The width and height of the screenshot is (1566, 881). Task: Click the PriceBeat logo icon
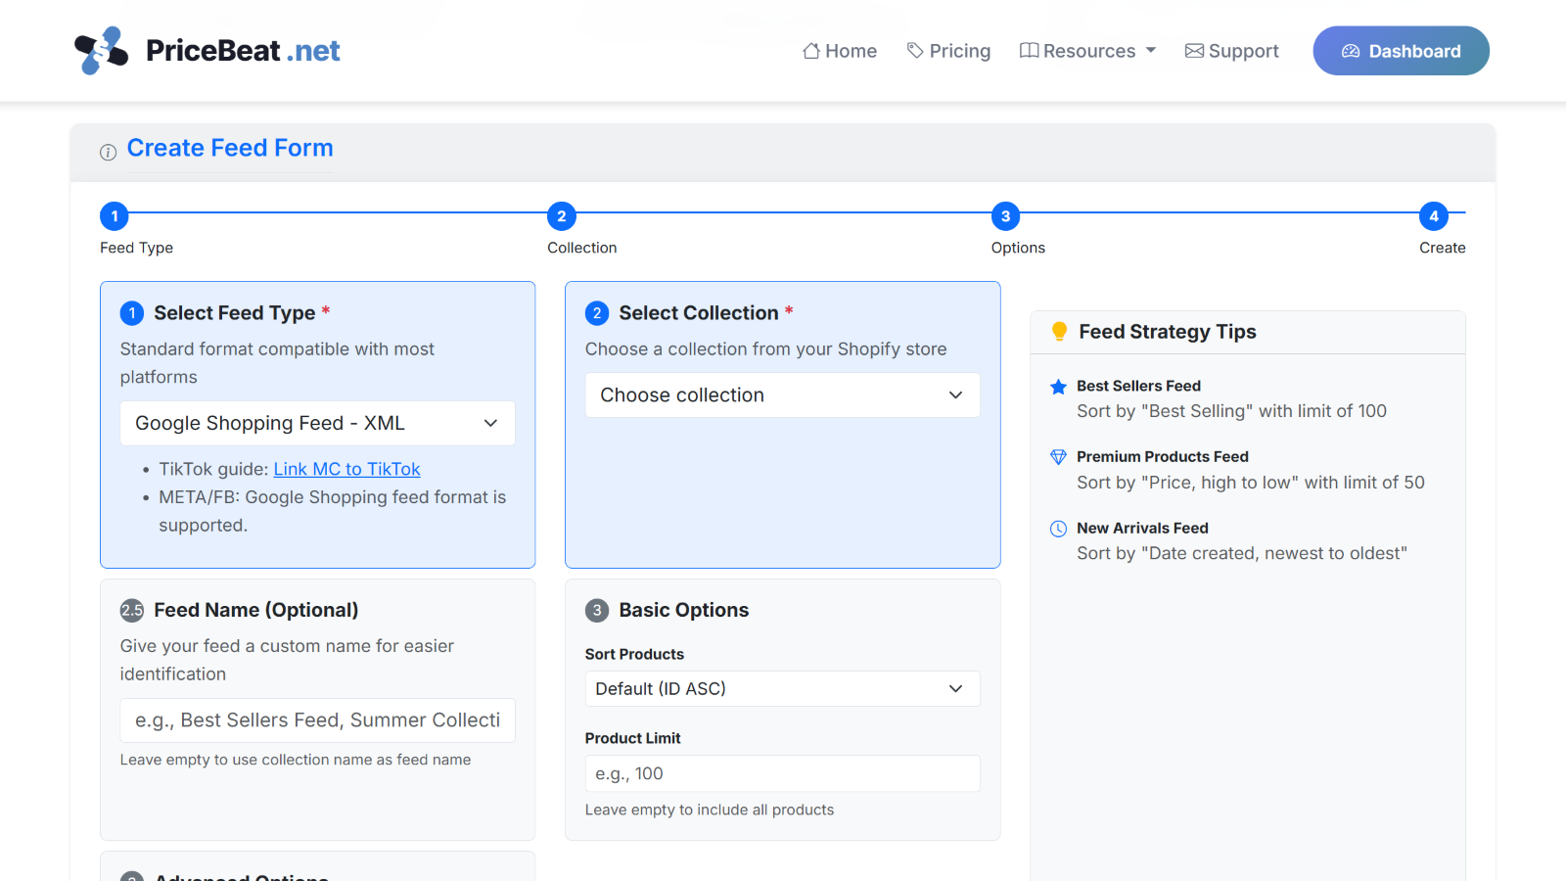point(101,50)
